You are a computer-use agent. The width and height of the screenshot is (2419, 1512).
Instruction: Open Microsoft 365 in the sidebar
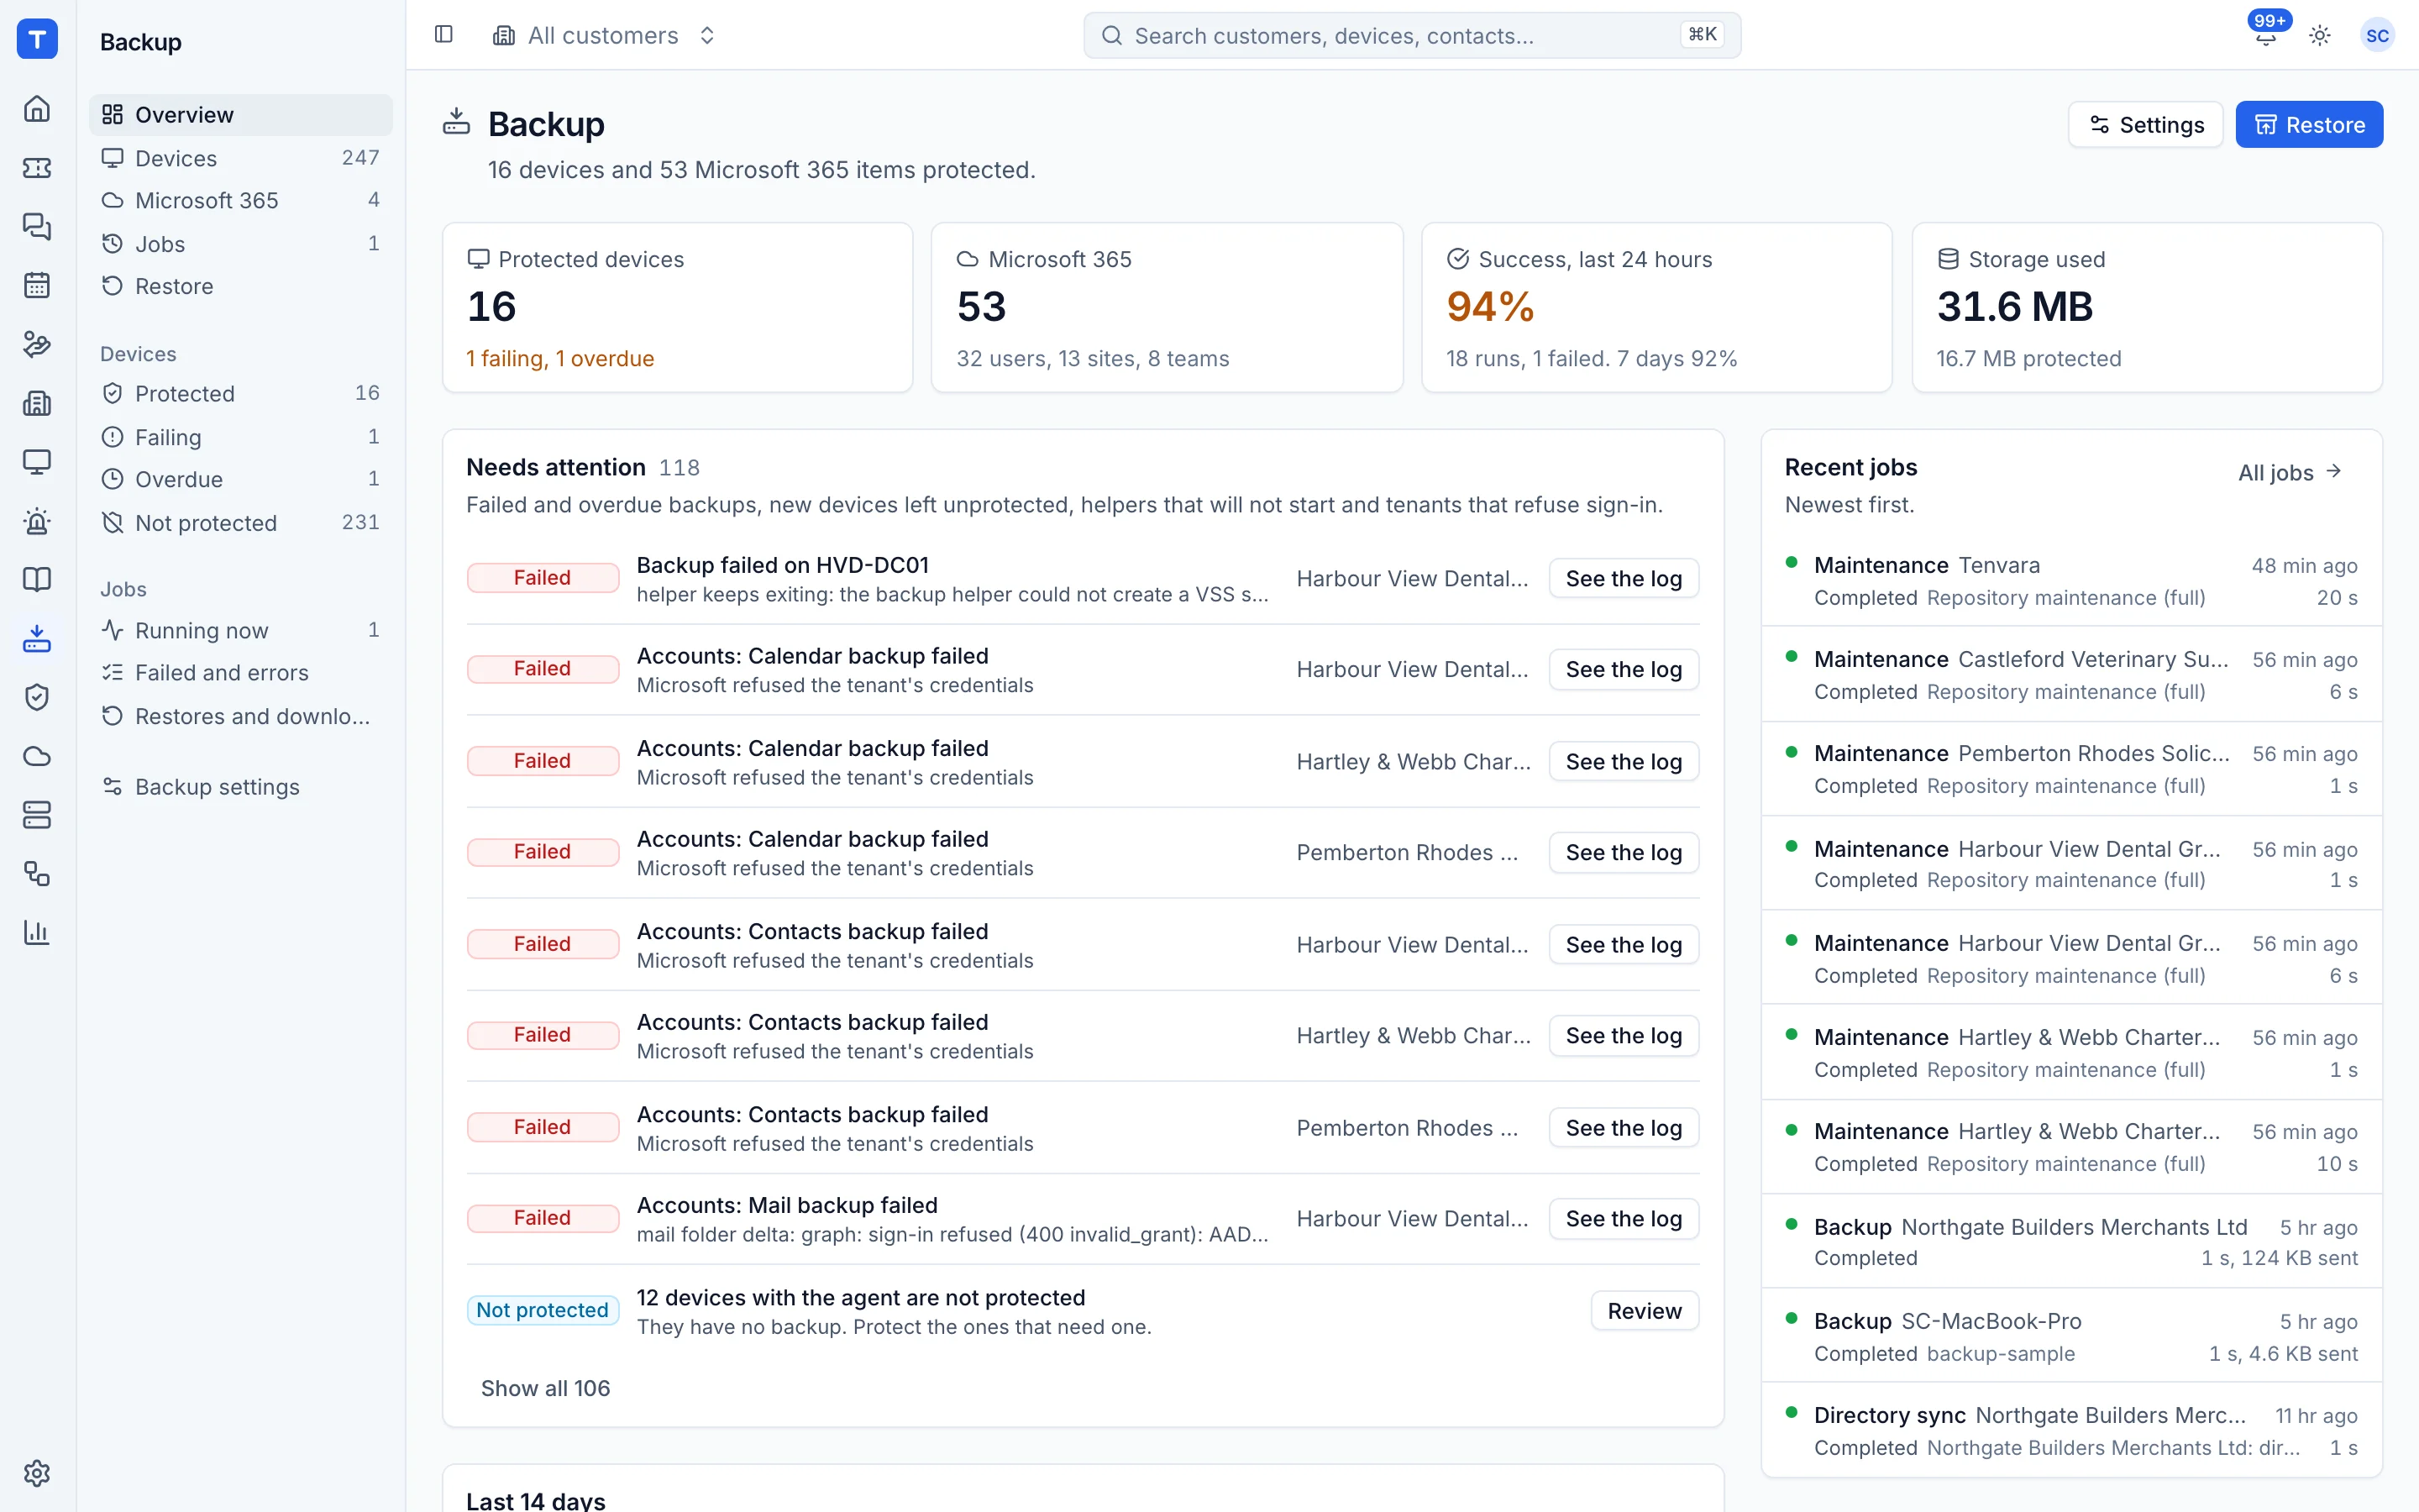tap(241, 200)
